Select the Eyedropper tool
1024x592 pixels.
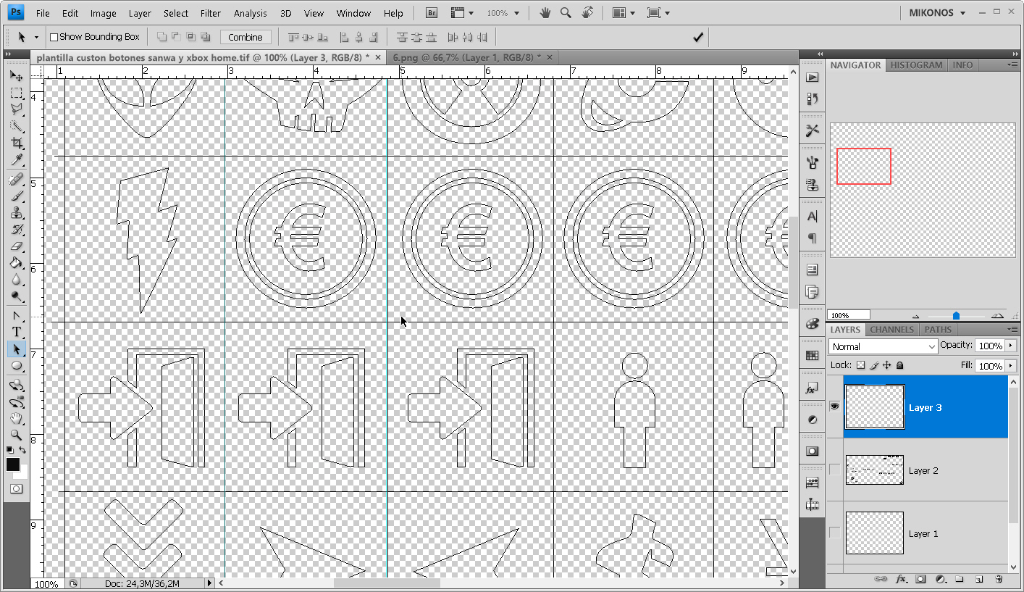click(16, 161)
